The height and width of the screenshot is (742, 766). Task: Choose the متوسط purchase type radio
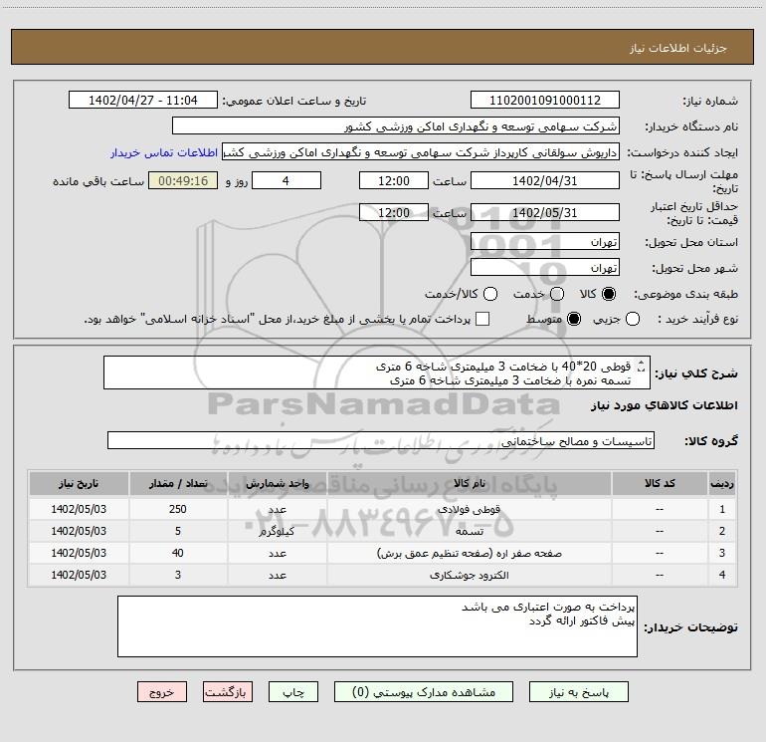pyautogui.click(x=574, y=319)
